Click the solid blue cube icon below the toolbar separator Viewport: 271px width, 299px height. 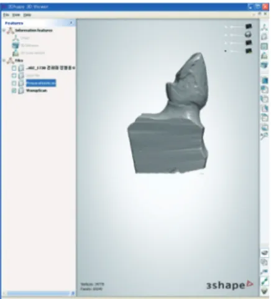pos(264,80)
